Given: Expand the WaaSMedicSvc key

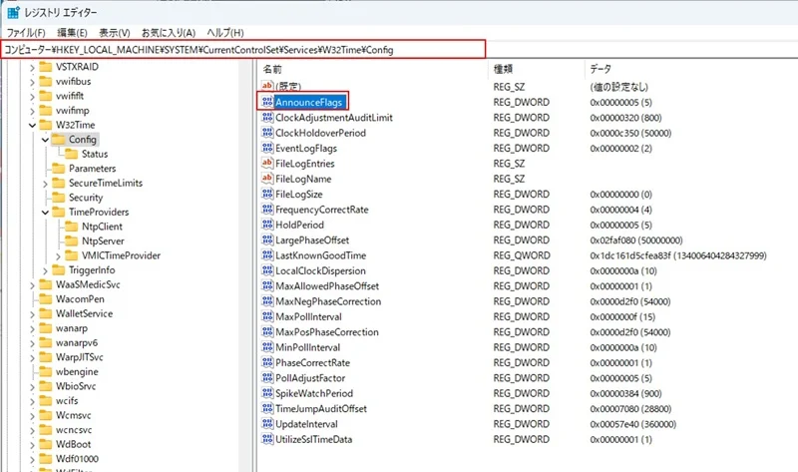Looking at the screenshot, I should pyautogui.click(x=33, y=285).
